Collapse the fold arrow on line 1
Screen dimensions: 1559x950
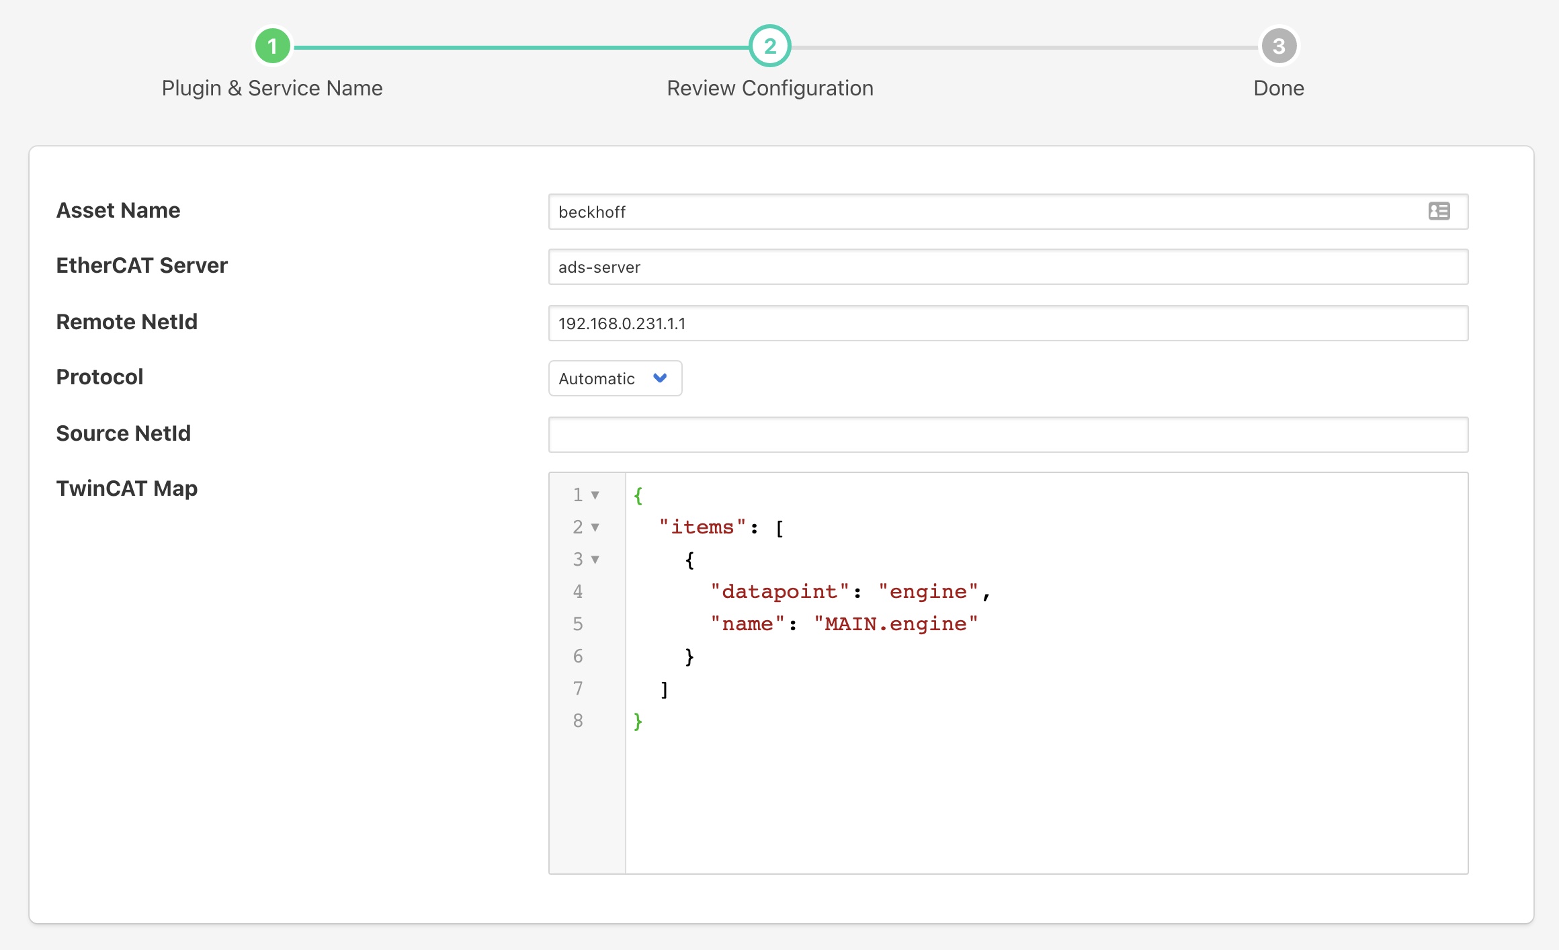click(x=595, y=495)
